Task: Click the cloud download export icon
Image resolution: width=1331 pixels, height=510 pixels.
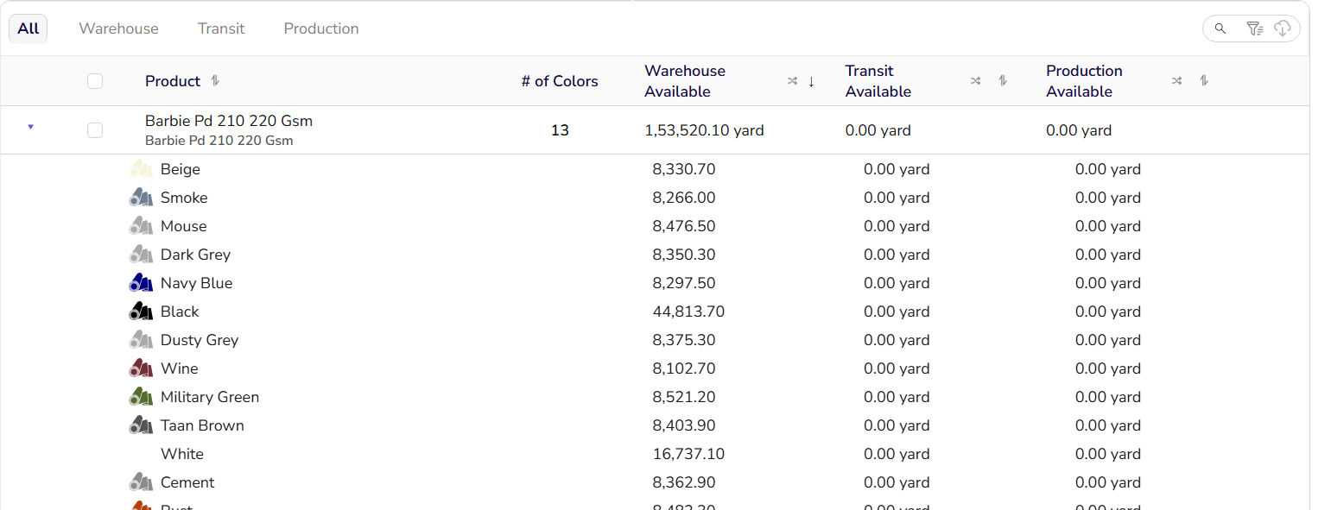Action: pyautogui.click(x=1283, y=28)
